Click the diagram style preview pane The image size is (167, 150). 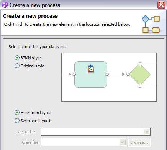(109, 77)
